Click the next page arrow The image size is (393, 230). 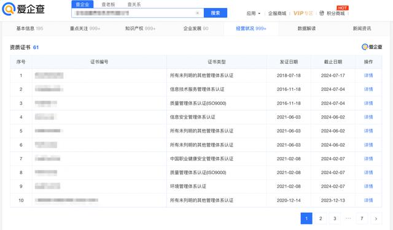click(x=376, y=218)
